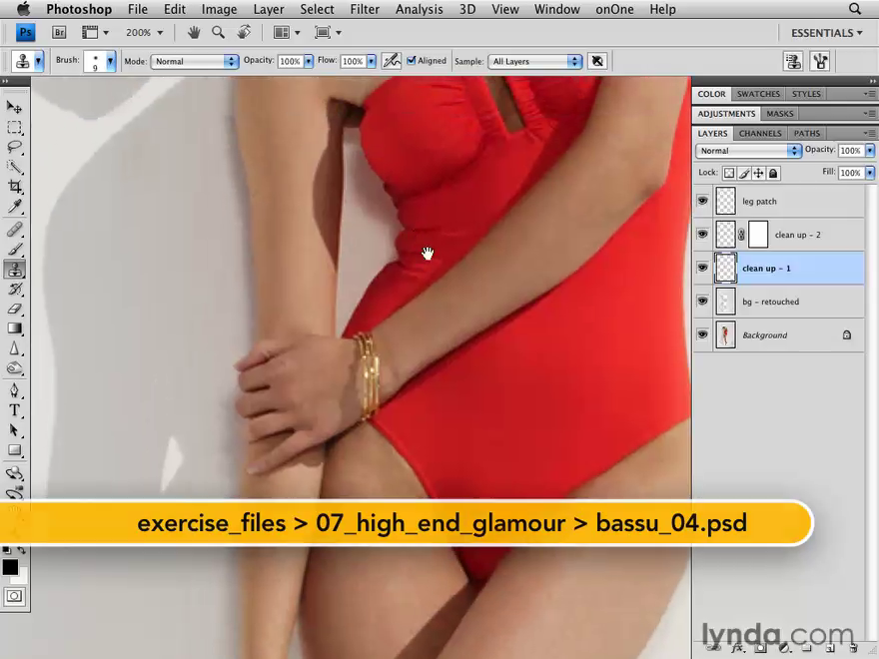Select the Gradient tool
The height and width of the screenshot is (659, 879).
[x=15, y=329]
